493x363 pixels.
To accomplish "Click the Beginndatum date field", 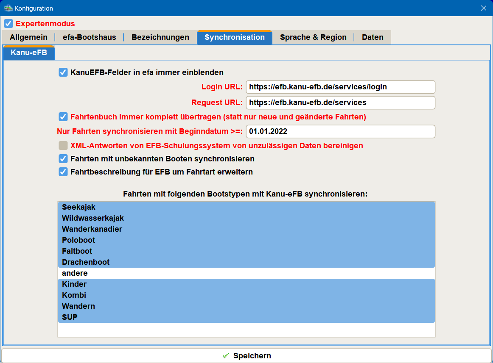I will [340, 131].
